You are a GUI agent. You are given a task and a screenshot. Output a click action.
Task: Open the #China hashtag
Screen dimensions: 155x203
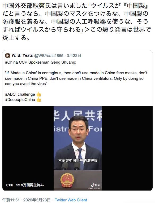tap(11, 62)
